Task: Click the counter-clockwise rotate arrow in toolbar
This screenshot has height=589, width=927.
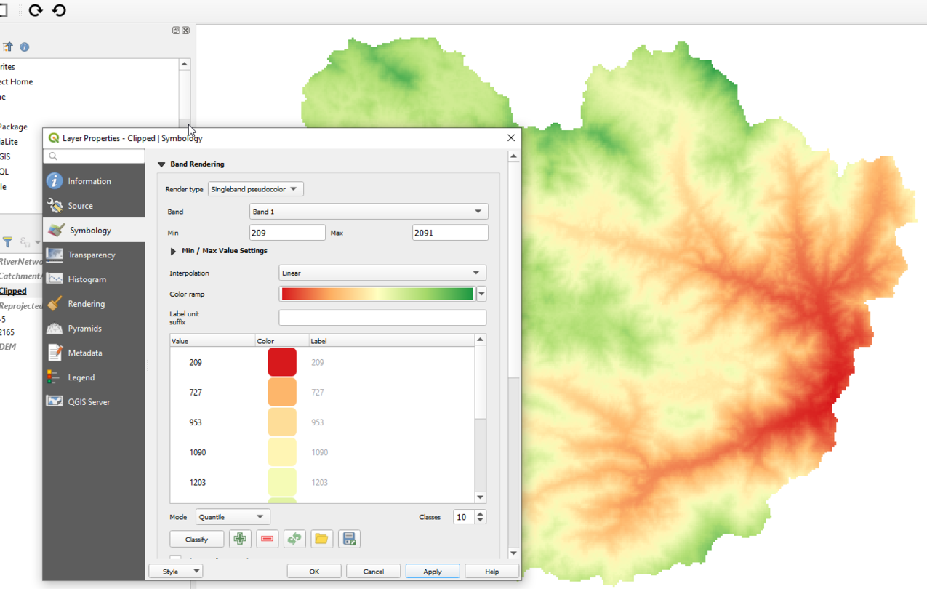Action: point(60,10)
